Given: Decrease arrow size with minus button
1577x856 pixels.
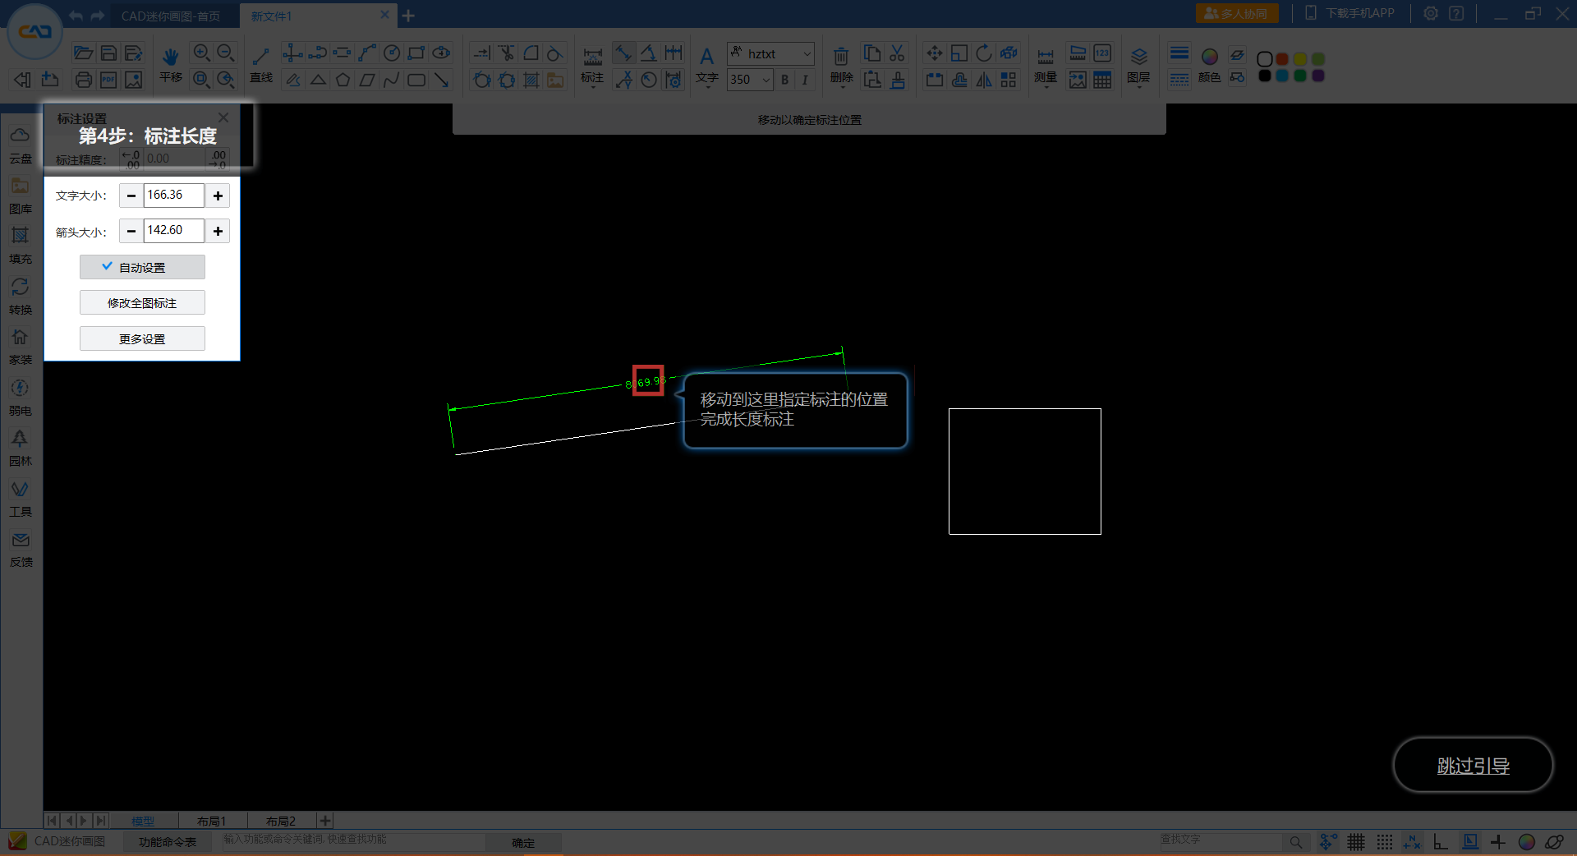Looking at the screenshot, I should point(131,231).
